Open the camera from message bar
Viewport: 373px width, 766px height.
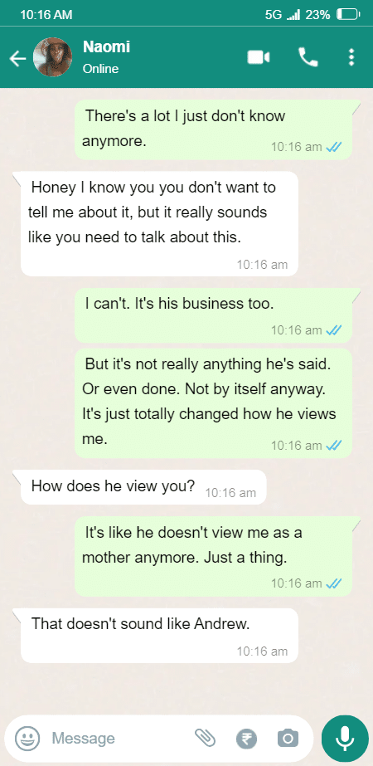pyautogui.click(x=288, y=738)
